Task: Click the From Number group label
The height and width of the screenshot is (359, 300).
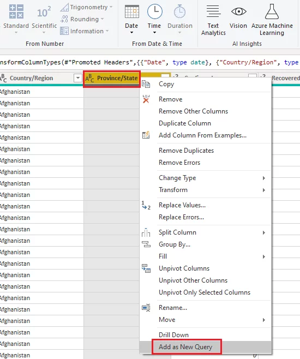Action: point(45,44)
